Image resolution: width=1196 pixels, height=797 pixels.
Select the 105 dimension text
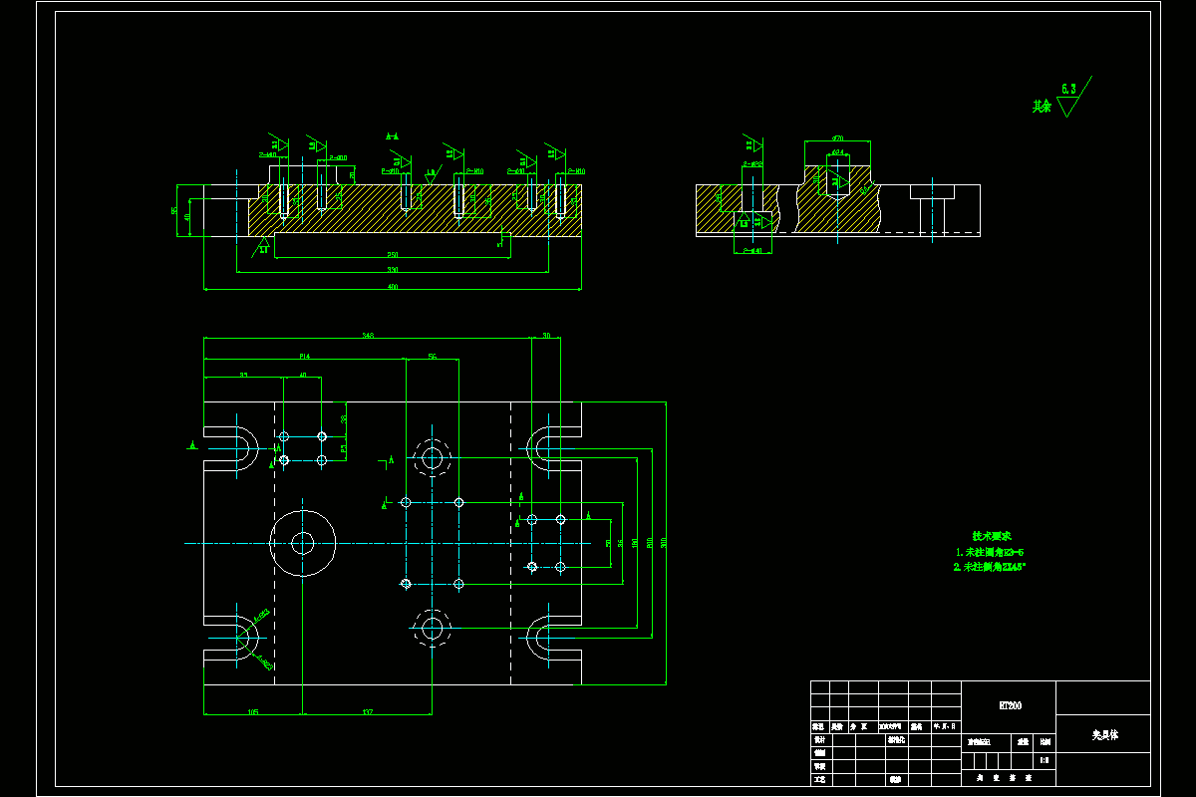(253, 712)
